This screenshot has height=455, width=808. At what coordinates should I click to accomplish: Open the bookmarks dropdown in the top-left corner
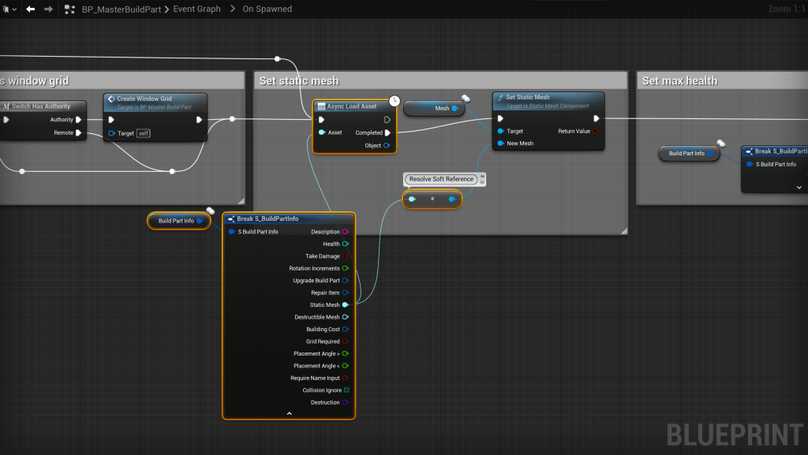coord(9,9)
